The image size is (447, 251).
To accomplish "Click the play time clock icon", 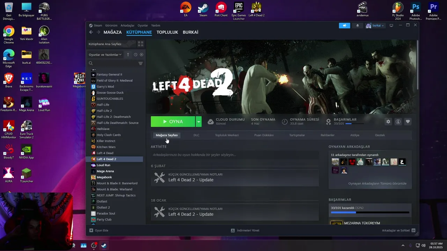I will click(x=285, y=122).
